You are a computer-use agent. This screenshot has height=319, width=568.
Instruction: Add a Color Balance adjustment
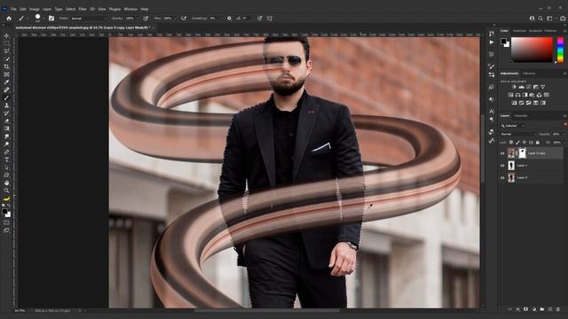[517, 95]
